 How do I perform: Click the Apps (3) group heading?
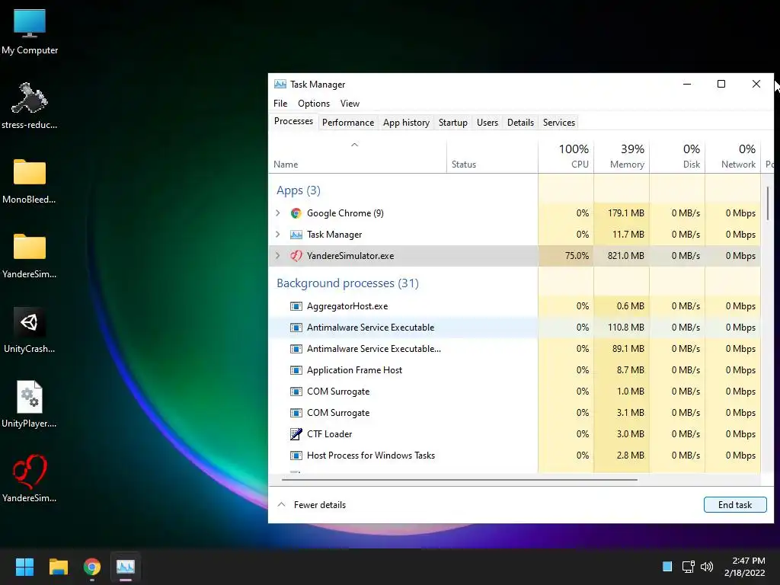(299, 190)
